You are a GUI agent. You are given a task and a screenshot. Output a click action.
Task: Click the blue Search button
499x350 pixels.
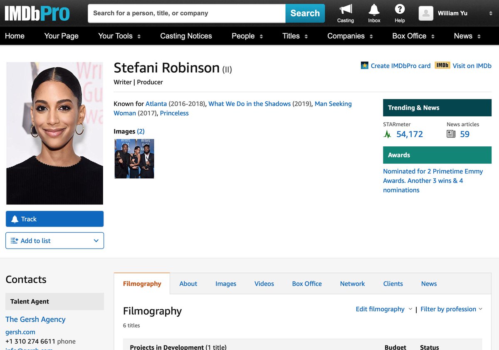tap(305, 13)
